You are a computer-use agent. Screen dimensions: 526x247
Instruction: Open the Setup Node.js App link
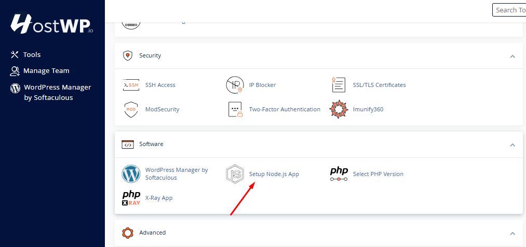274,174
